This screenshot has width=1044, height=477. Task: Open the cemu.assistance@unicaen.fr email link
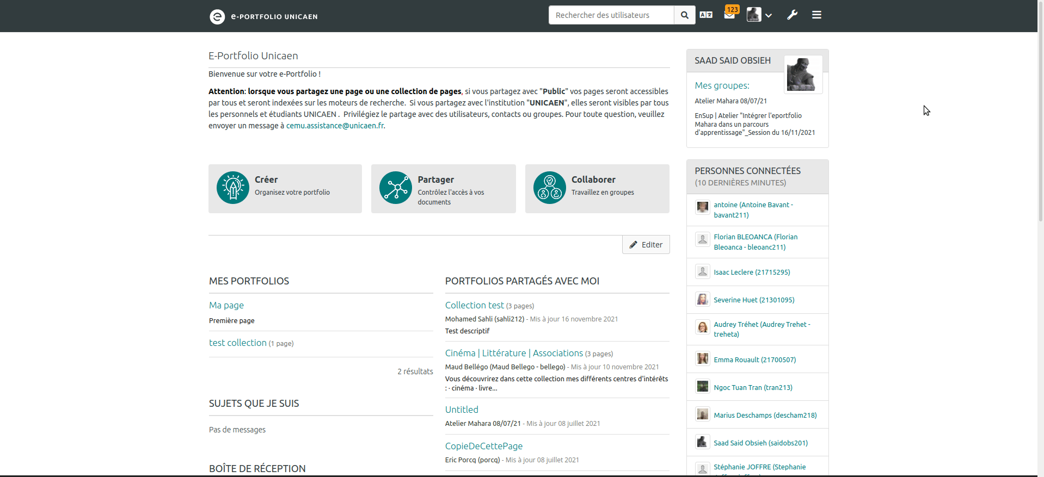pos(335,126)
